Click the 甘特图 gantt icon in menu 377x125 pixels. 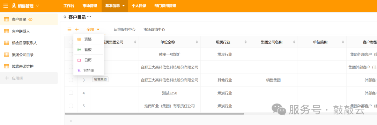[79, 70]
